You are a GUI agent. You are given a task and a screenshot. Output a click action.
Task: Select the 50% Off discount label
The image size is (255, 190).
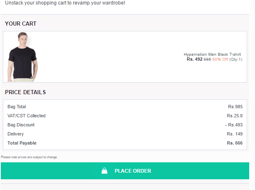point(220,59)
